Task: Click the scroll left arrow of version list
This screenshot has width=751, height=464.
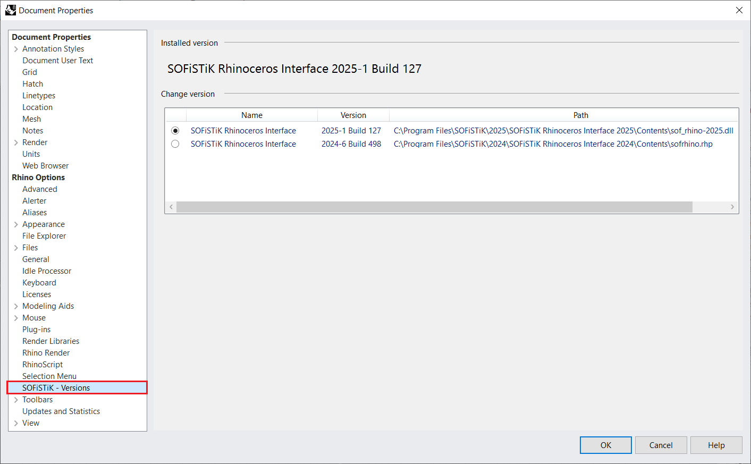Action: pyautogui.click(x=171, y=207)
